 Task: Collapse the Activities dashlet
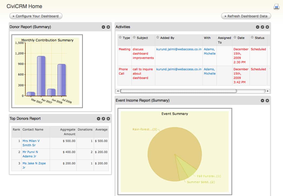258,27
